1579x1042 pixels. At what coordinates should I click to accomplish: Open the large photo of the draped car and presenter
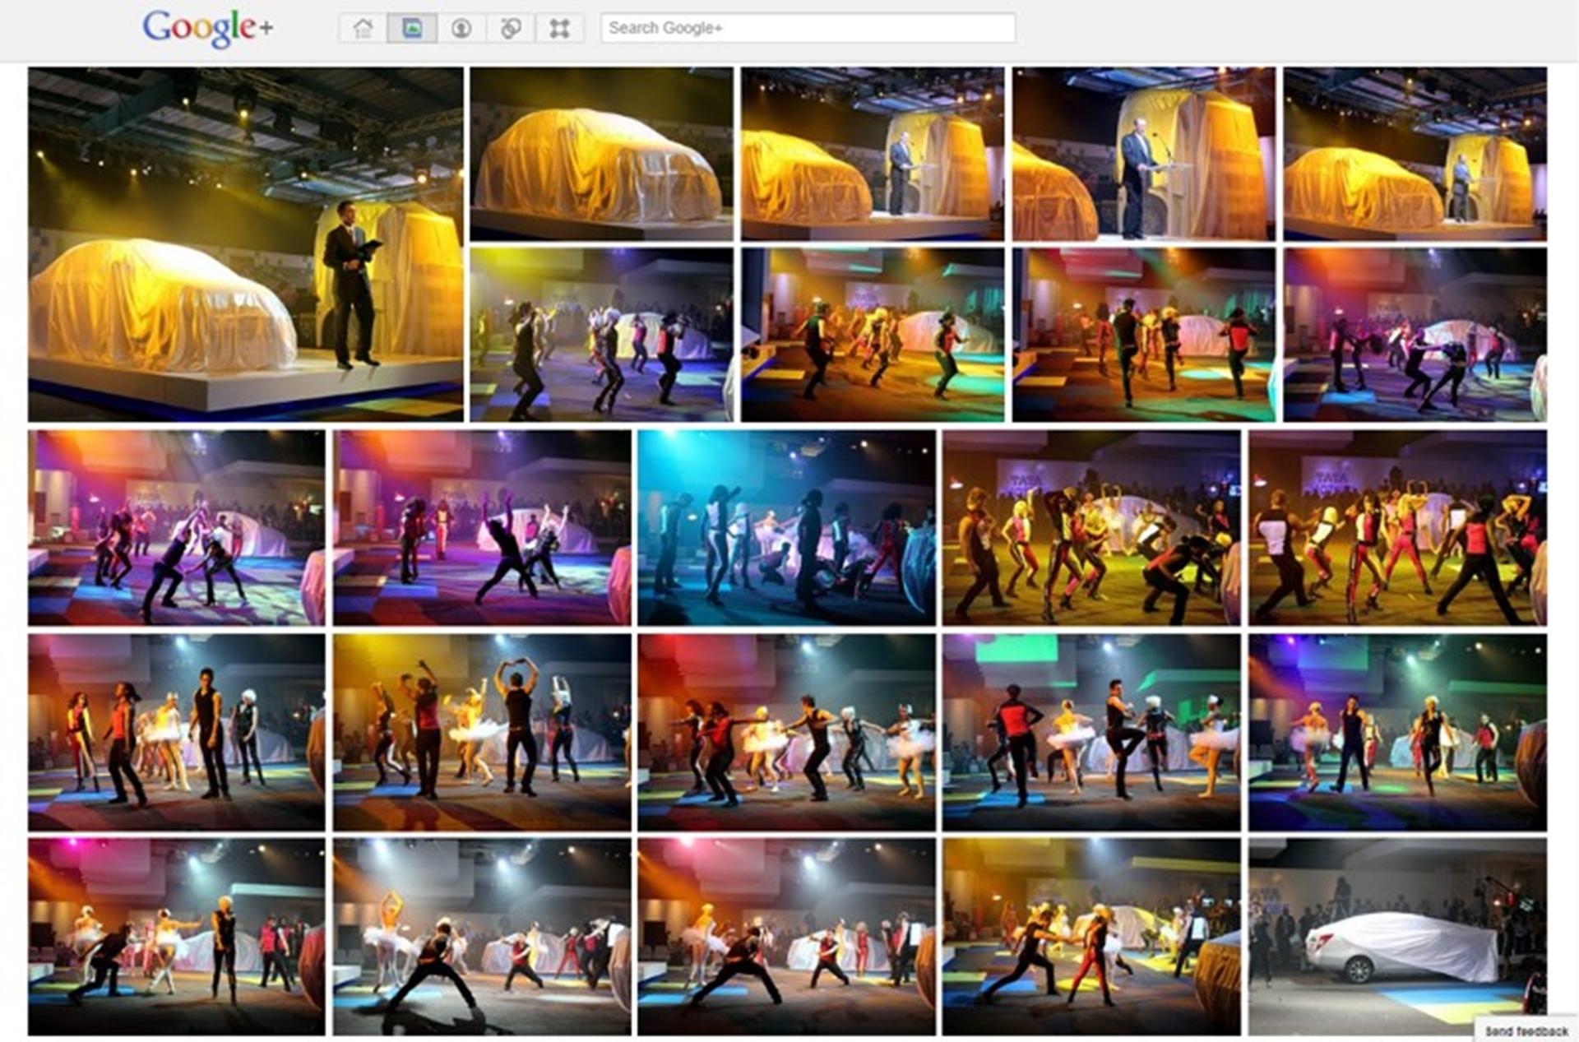click(247, 243)
